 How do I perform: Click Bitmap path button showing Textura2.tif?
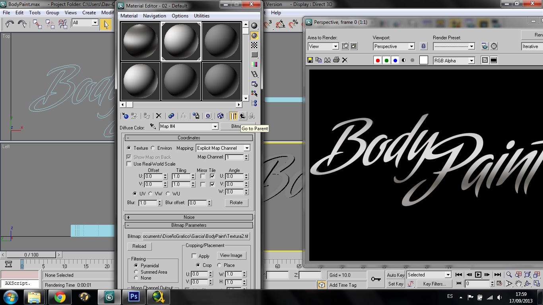pos(196,236)
